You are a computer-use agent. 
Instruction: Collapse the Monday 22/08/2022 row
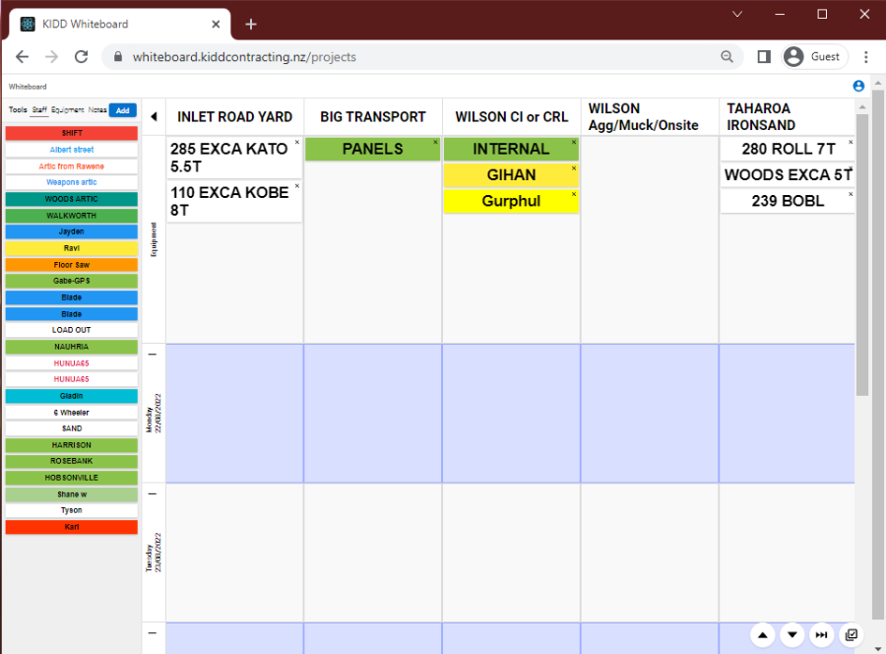(x=152, y=355)
